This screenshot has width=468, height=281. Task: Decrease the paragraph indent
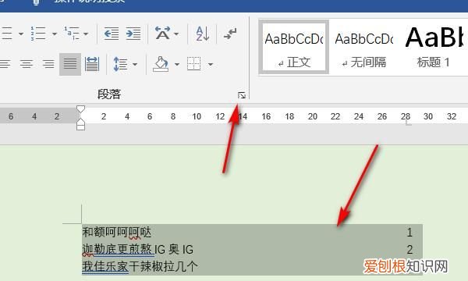tap(111, 34)
